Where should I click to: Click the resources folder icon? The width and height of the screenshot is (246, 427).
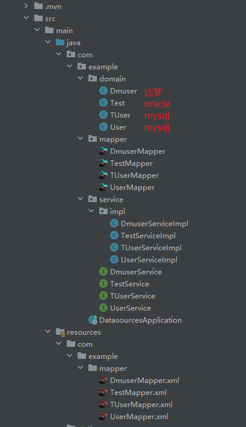[x=60, y=332]
